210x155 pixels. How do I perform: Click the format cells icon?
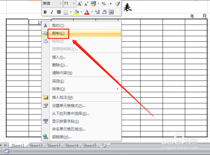[46, 105]
